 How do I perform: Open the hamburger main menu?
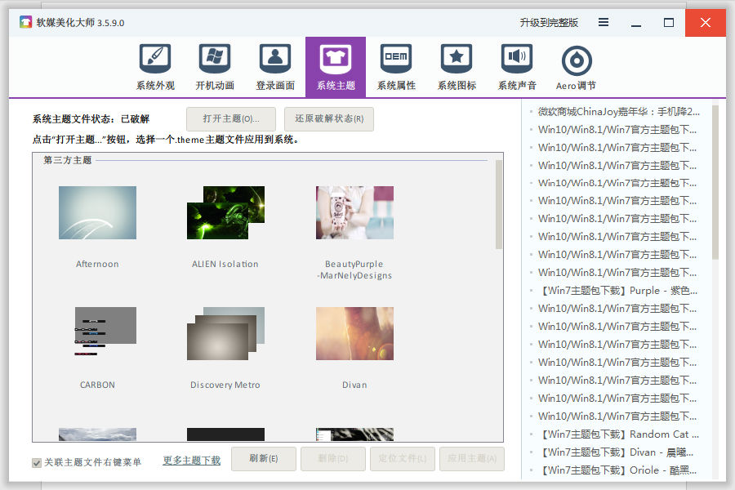coord(604,22)
